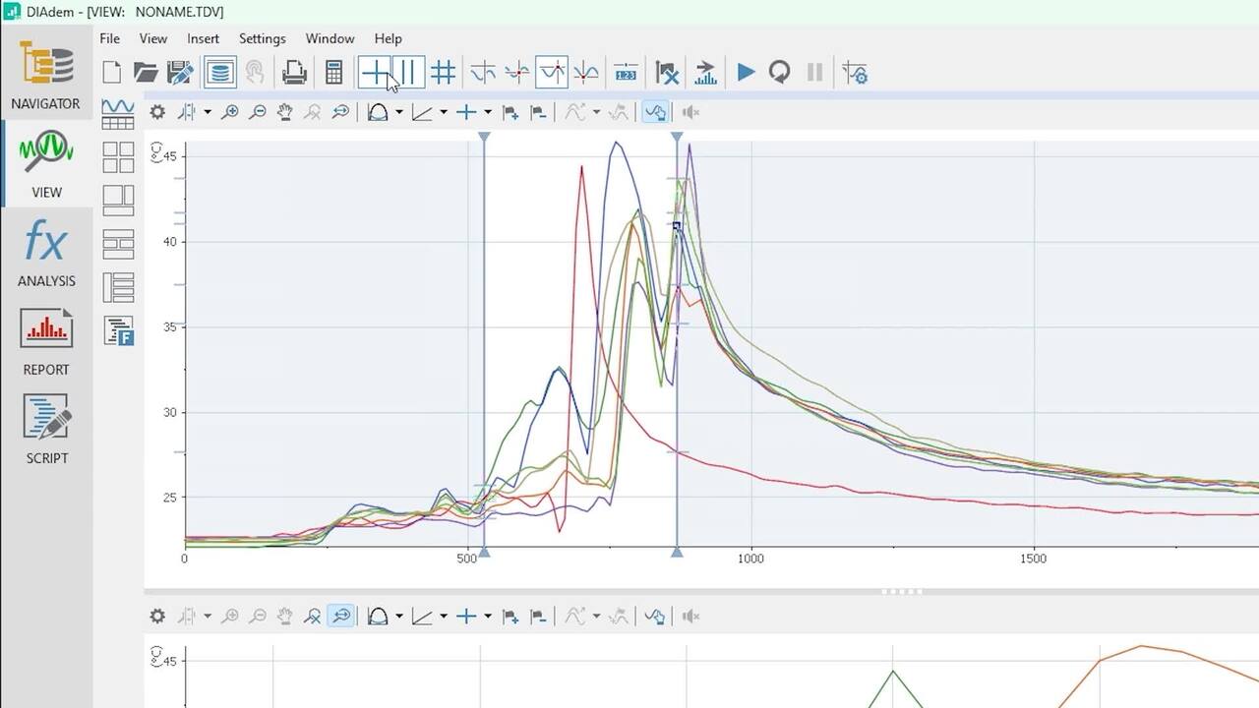1259x708 pixels.
Task: Click the loop replay icon
Action: [779, 73]
